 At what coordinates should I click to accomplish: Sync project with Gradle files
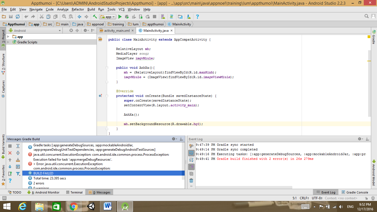point(172,17)
